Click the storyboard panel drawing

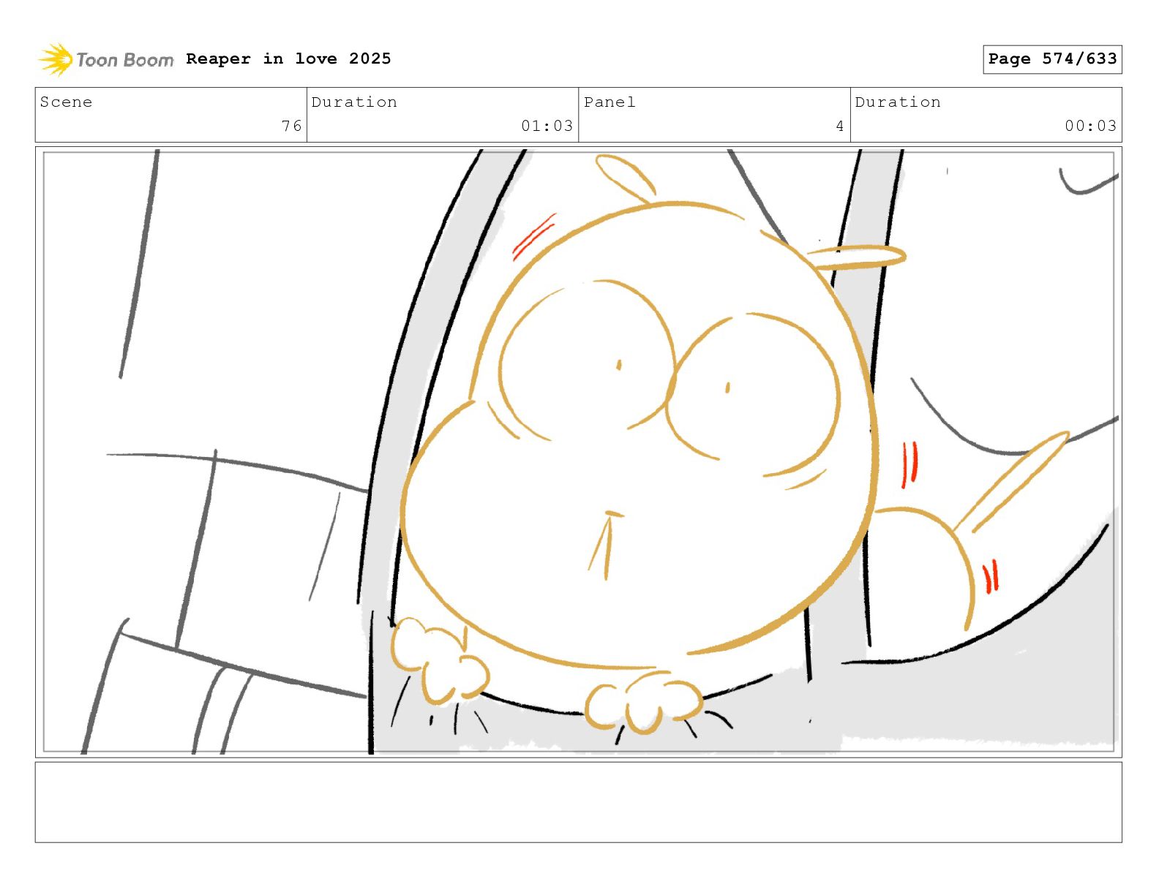click(579, 452)
